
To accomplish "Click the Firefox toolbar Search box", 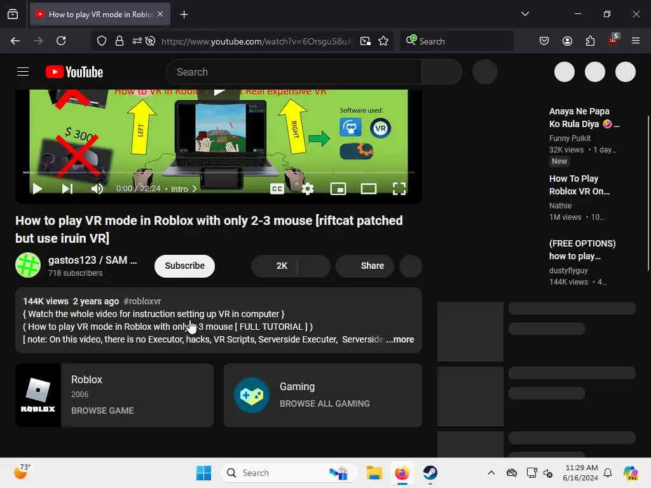I will (457, 41).
